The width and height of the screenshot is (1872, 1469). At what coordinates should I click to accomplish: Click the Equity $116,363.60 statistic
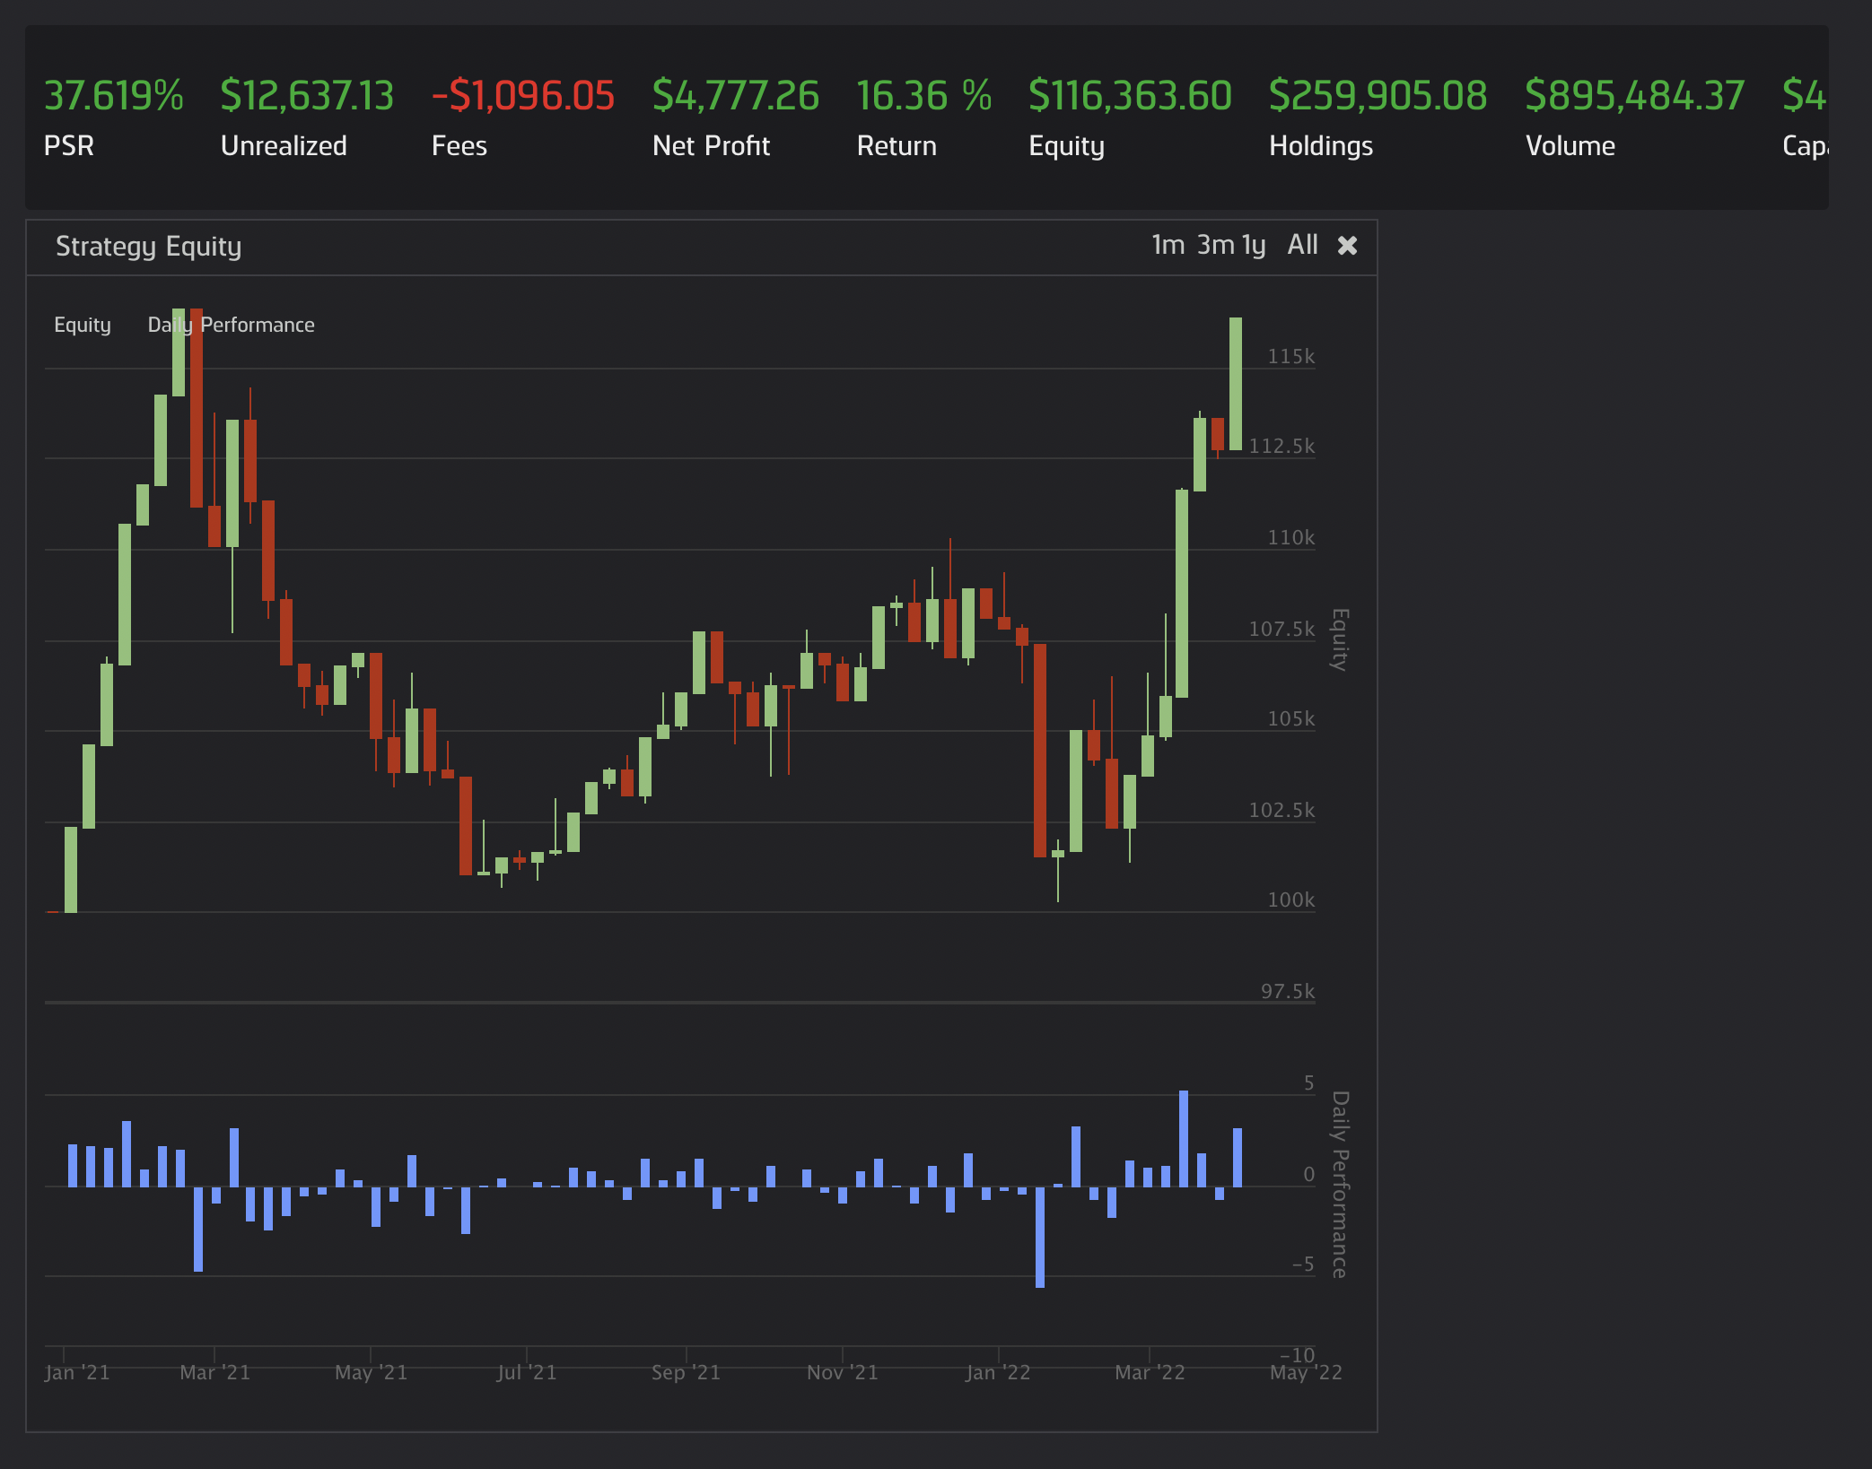coord(1130,96)
